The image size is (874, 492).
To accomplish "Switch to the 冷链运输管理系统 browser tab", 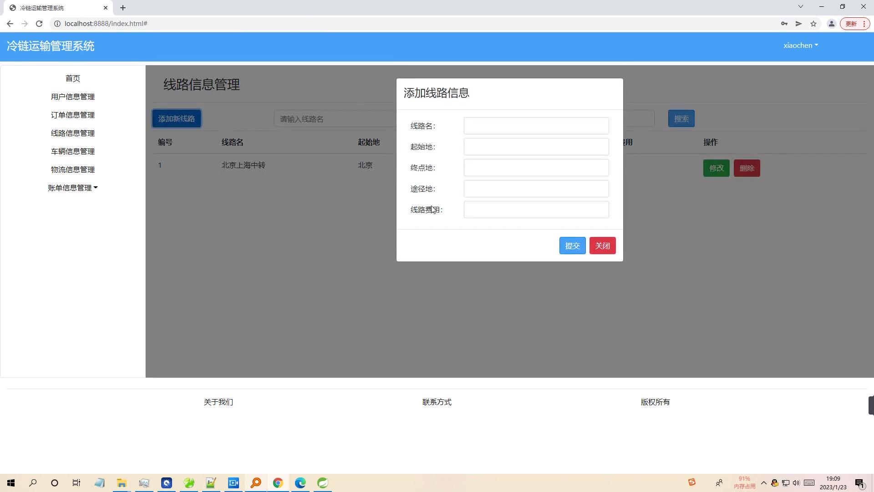I will tap(55, 8).
